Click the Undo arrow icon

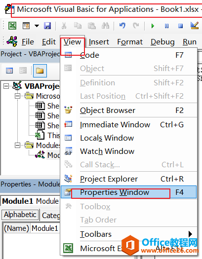(x=122, y=26)
